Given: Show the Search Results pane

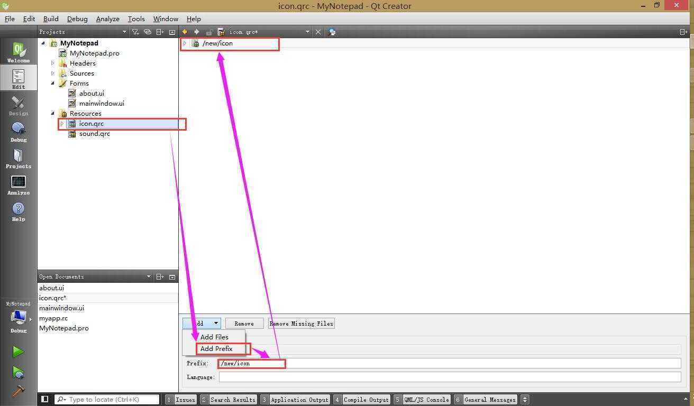Looking at the screenshot, I should (228, 399).
